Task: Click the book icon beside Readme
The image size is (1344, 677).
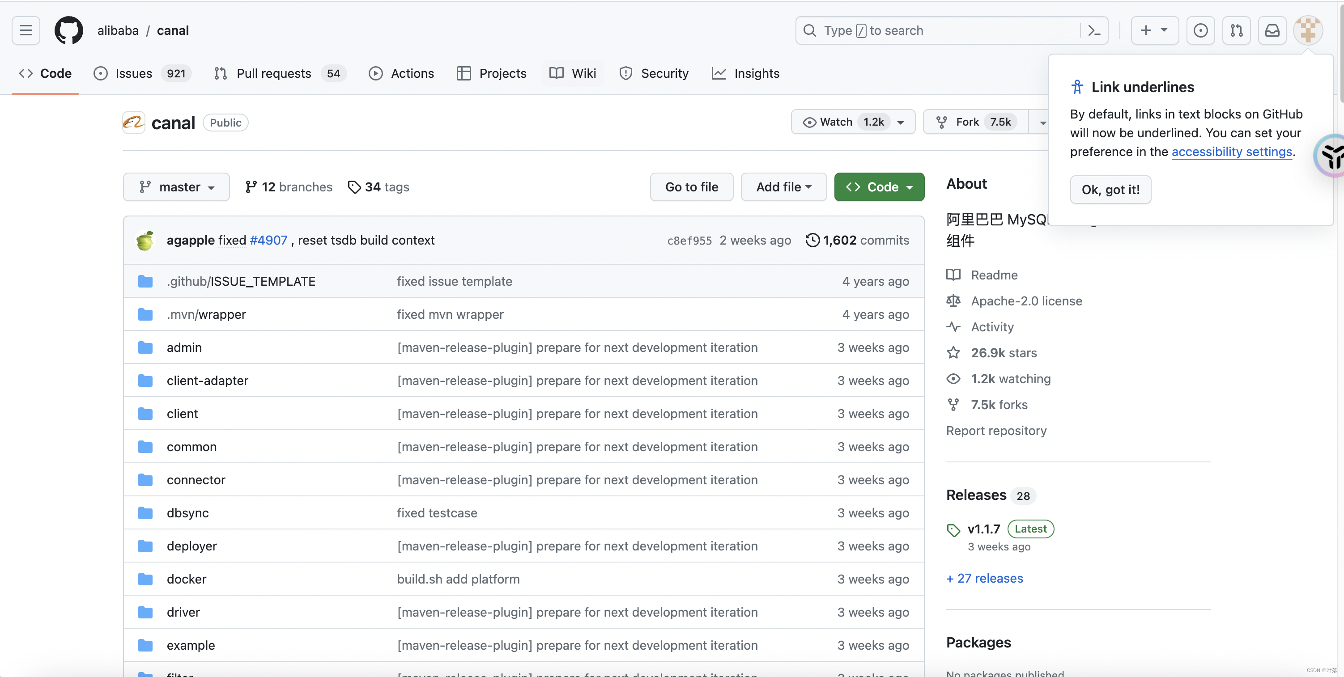Action: tap(953, 275)
